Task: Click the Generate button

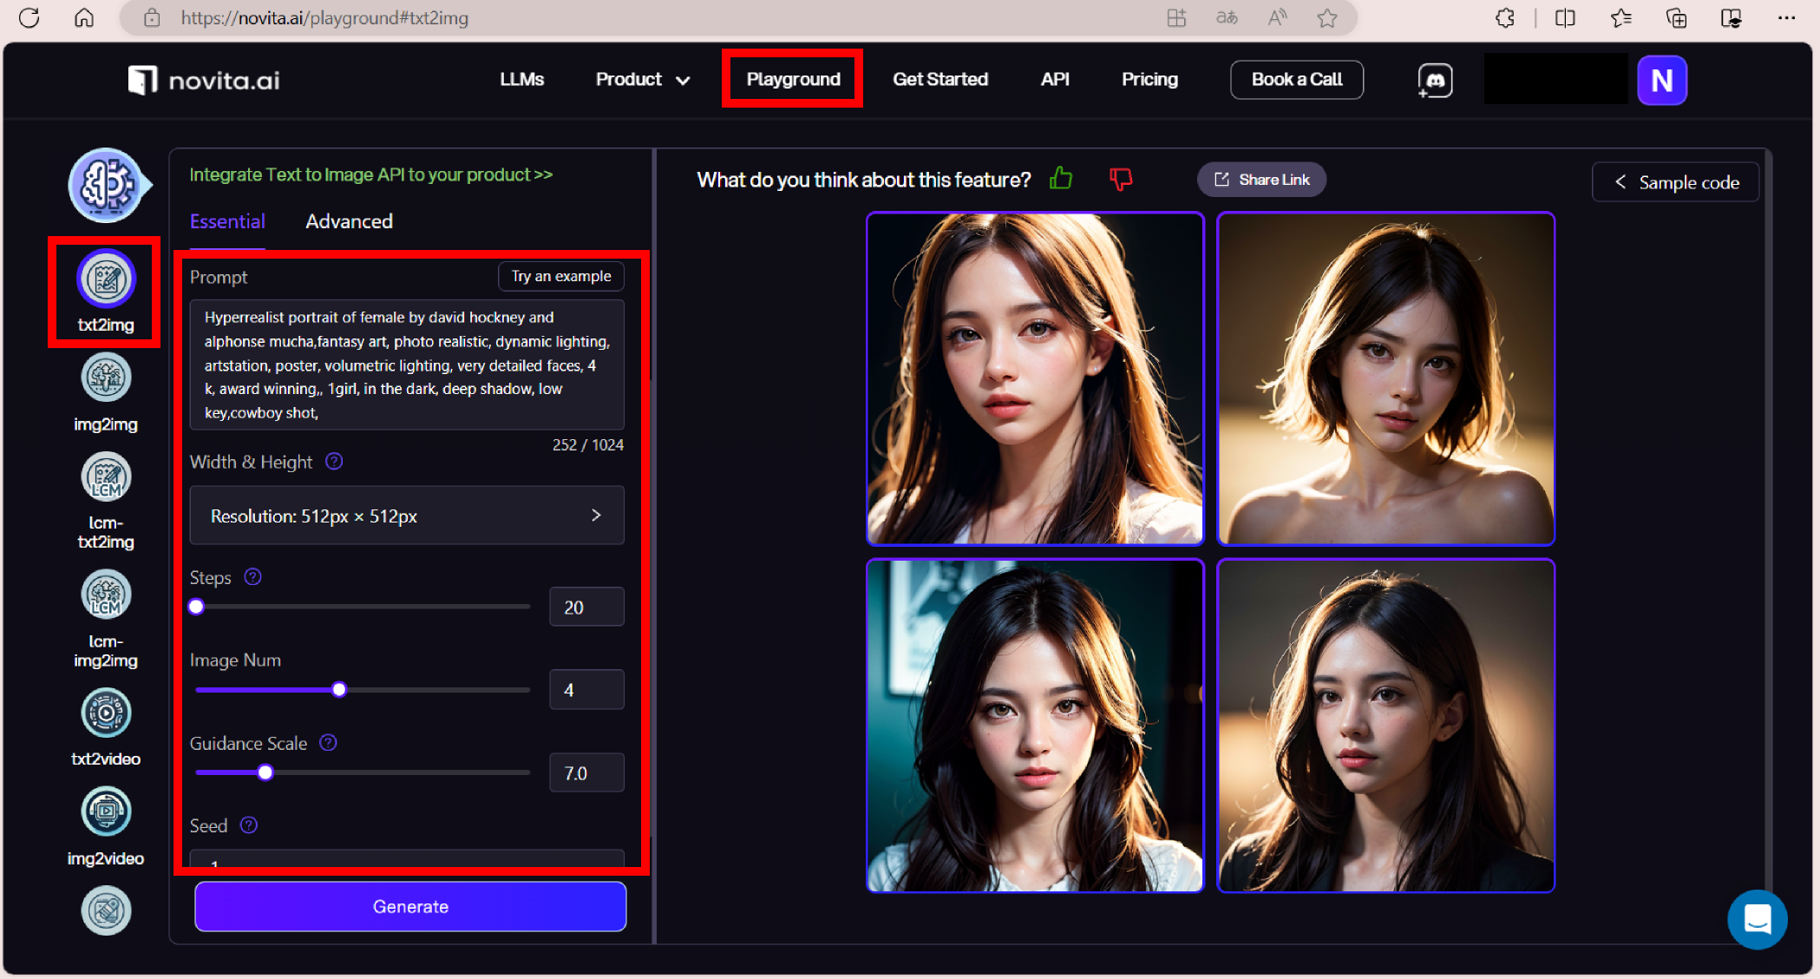Action: point(410,906)
